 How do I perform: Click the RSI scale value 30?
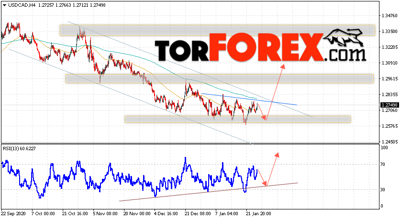[x=383, y=190]
